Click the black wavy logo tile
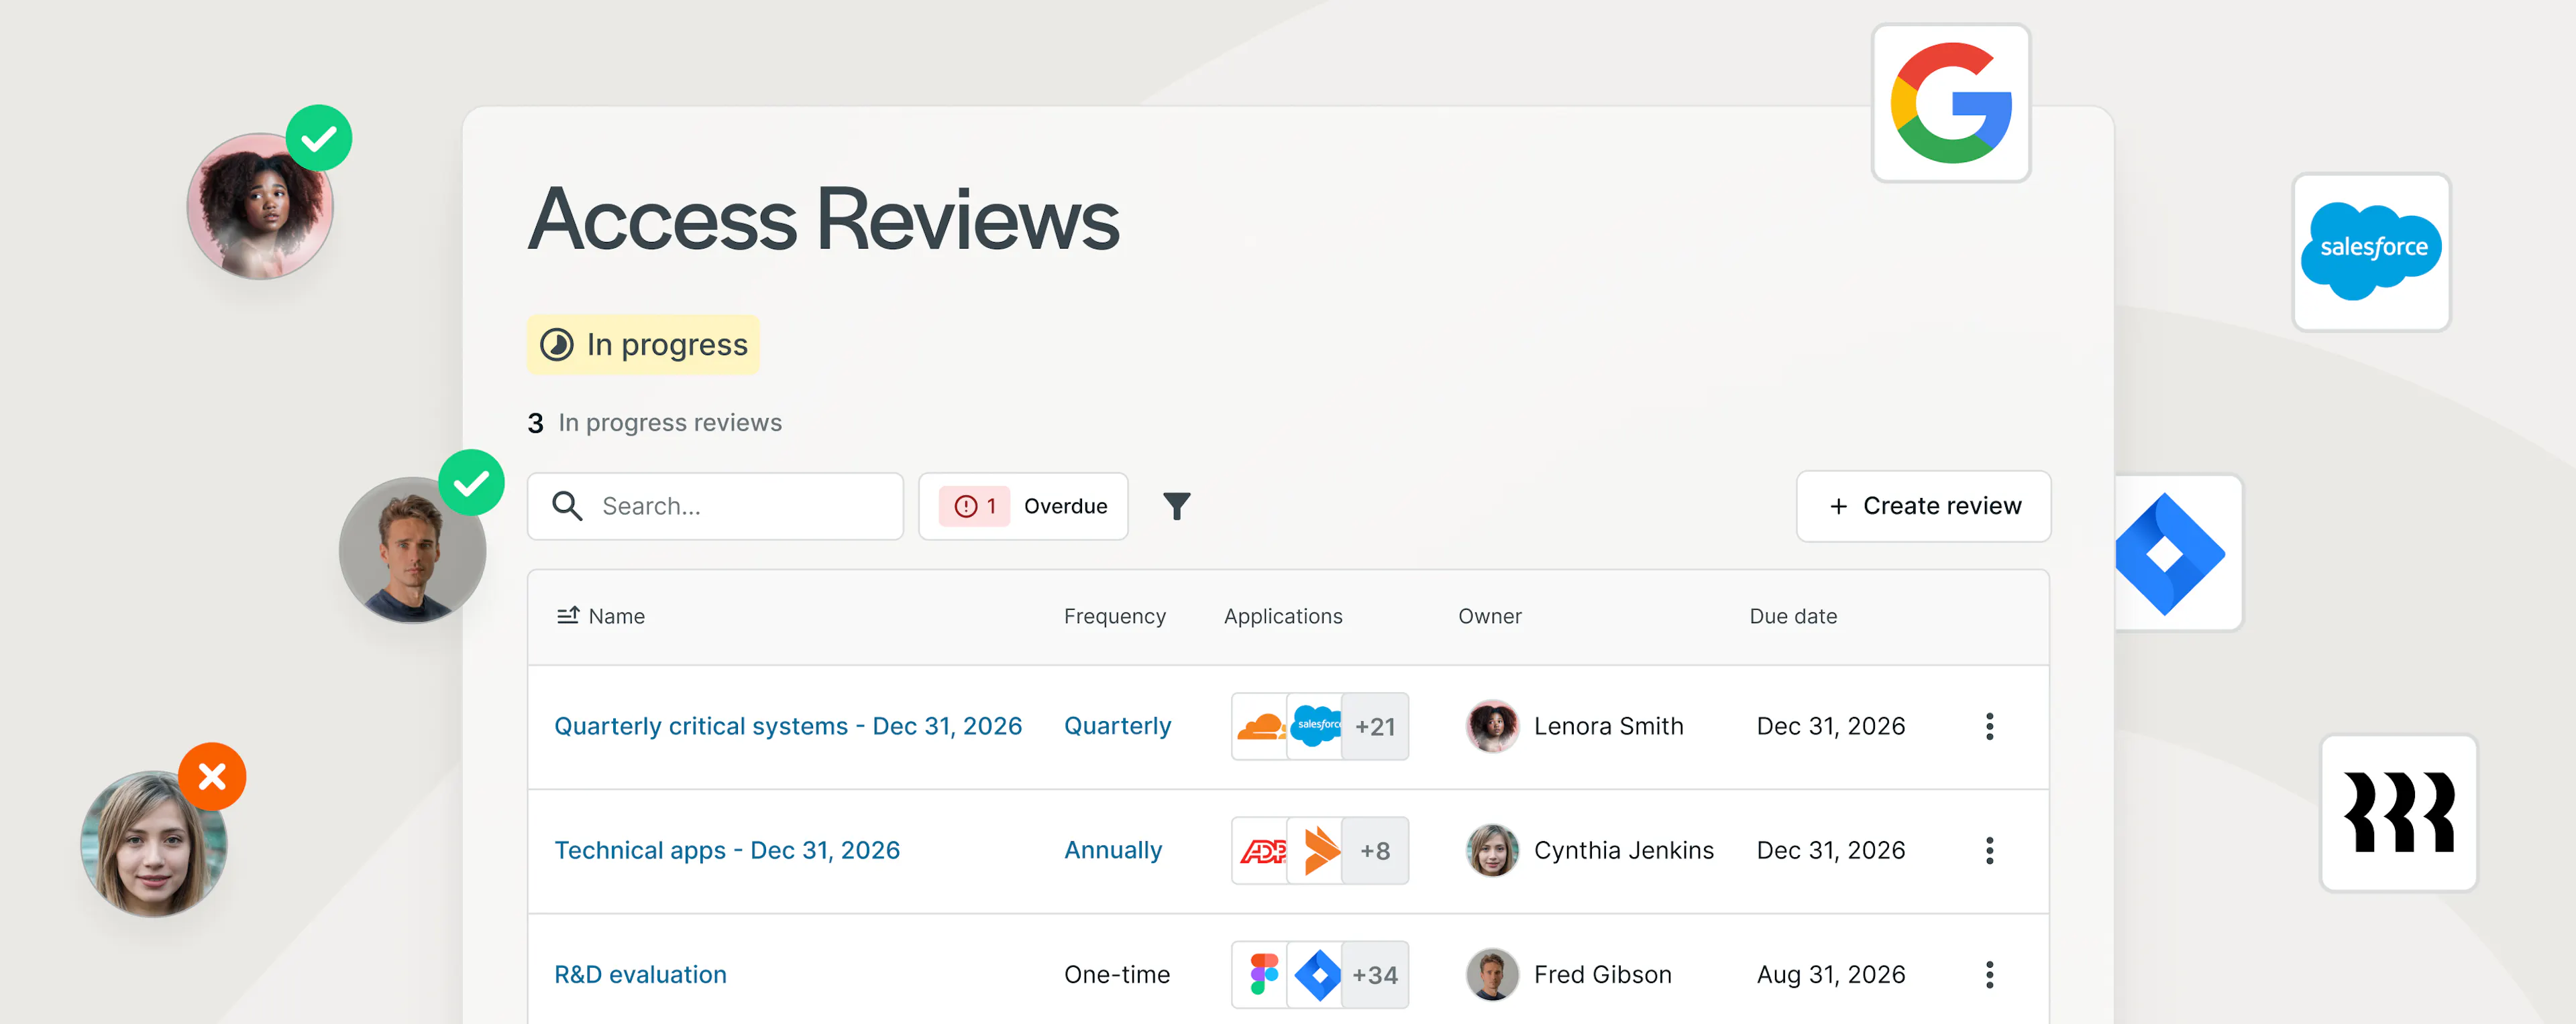 pos(2398,812)
